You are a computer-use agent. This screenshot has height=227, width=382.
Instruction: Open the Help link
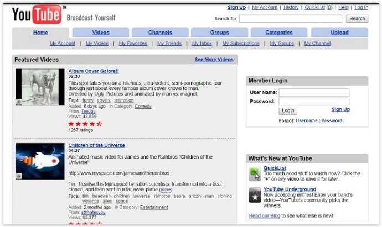(343, 8)
